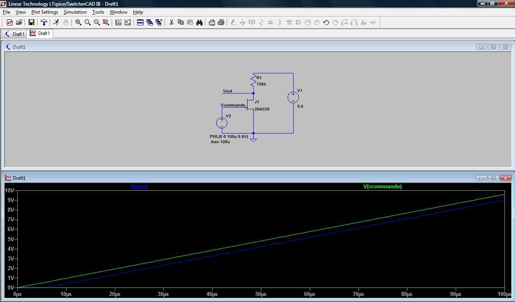Click the Cut scissors icon
Viewport: 515px width, 302px height.
click(x=171, y=23)
